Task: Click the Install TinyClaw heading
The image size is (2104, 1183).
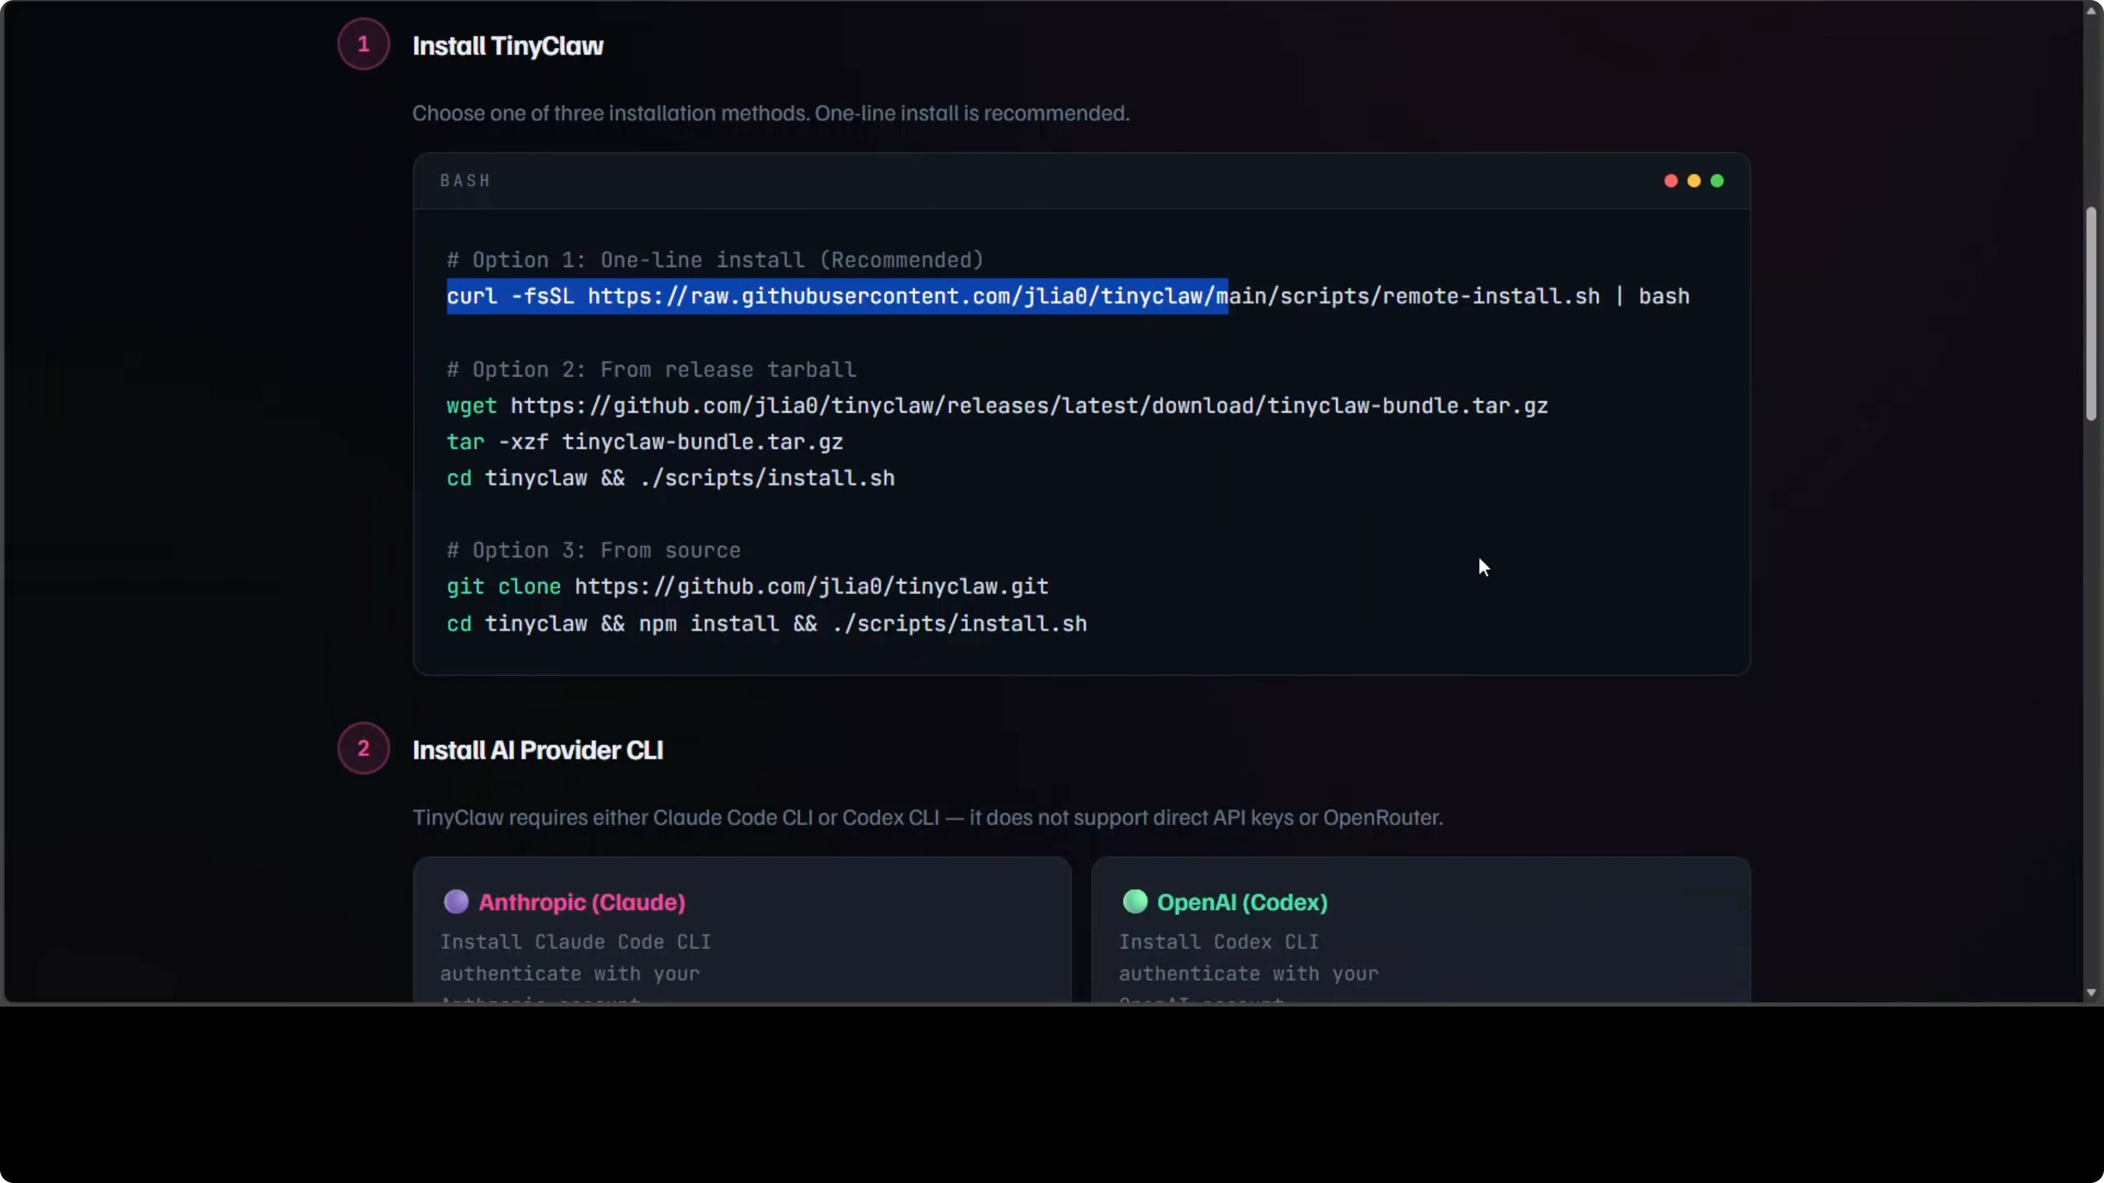Action: point(508,46)
